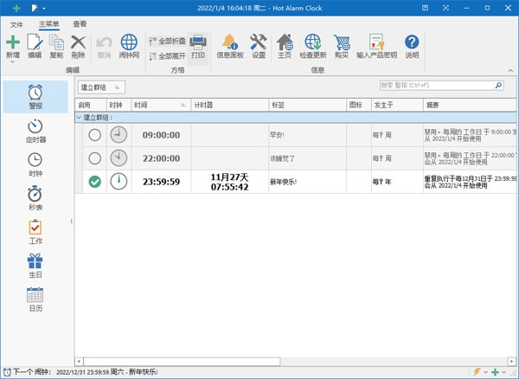This screenshot has height=379, width=519.
Task: Open dropdown next to status bar lightning
Action: [485, 372]
